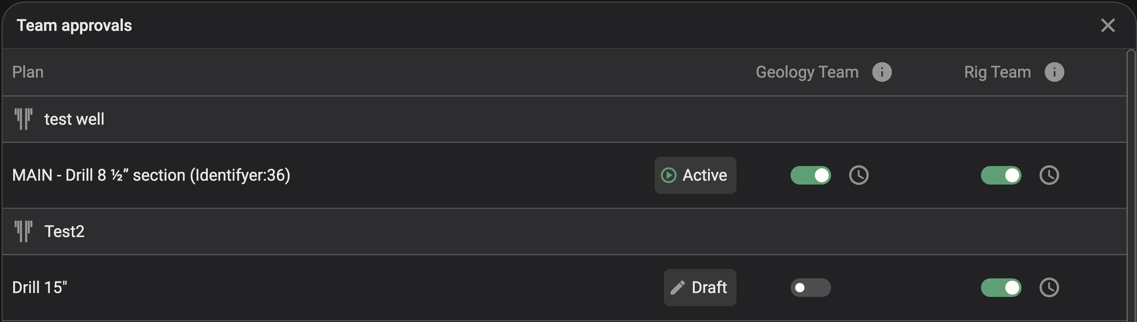Disable Rig Team approval for MAIN plan
The width and height of the screenshot is (1137, 322).
click(1001, 175)
